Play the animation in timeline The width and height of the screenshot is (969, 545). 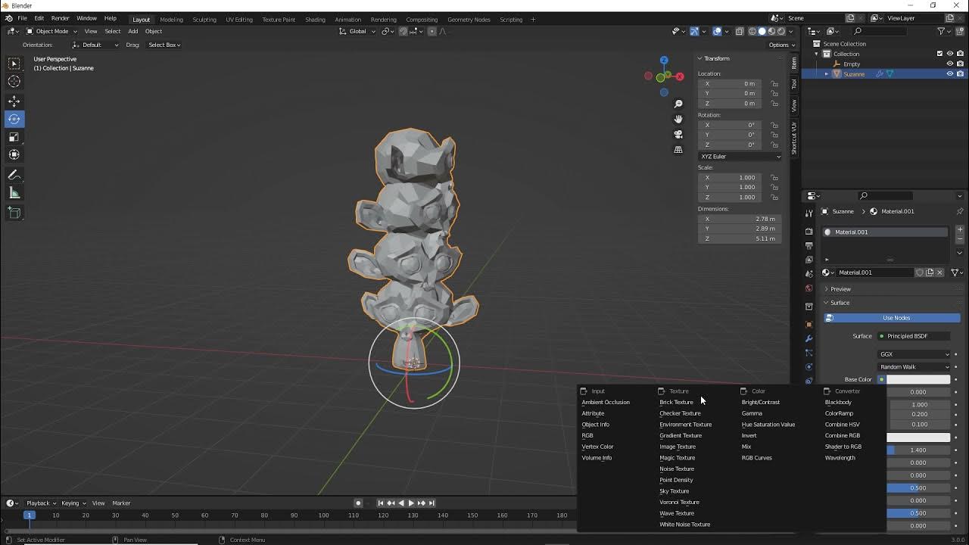click(411, 503)
